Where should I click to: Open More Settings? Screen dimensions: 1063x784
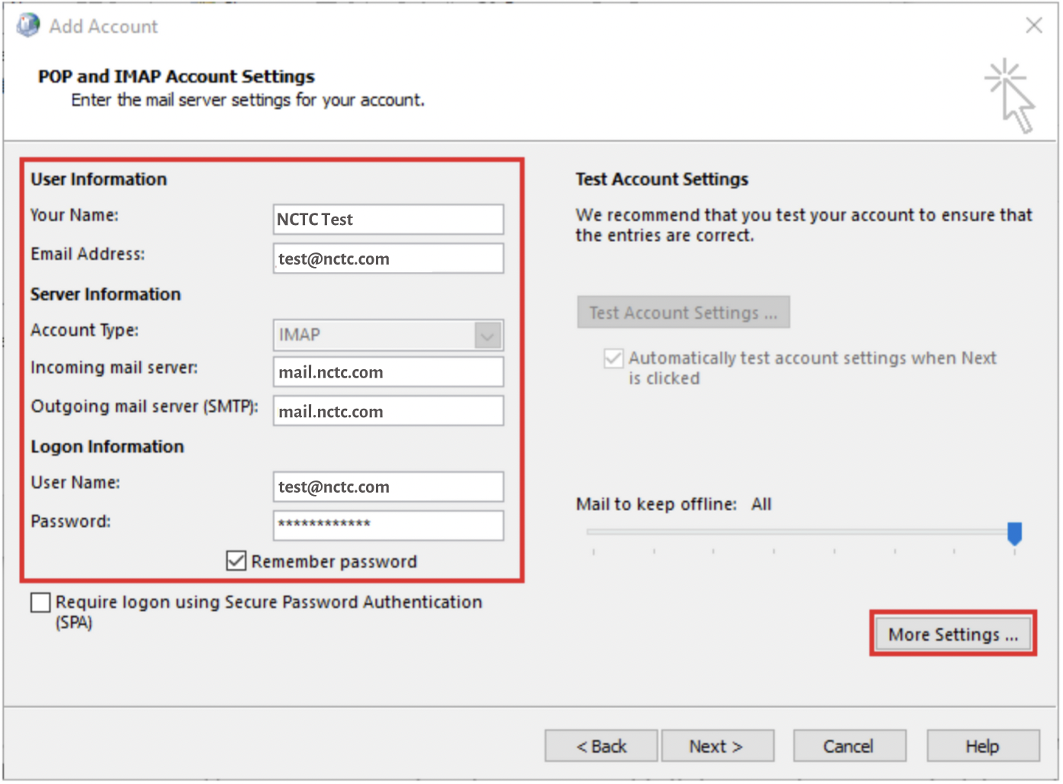(x=952, y=634)
